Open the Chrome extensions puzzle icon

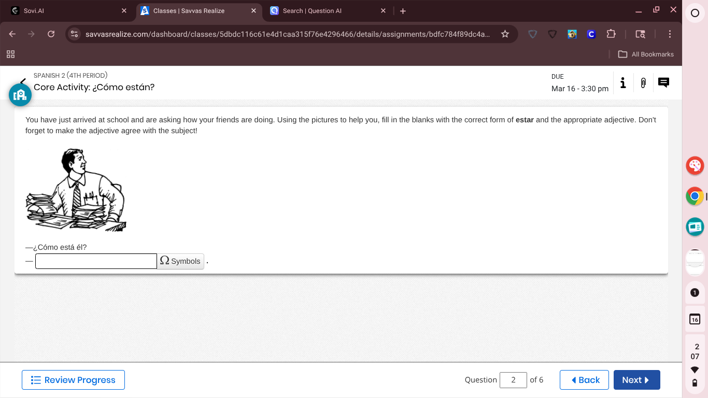click(611, 34)
